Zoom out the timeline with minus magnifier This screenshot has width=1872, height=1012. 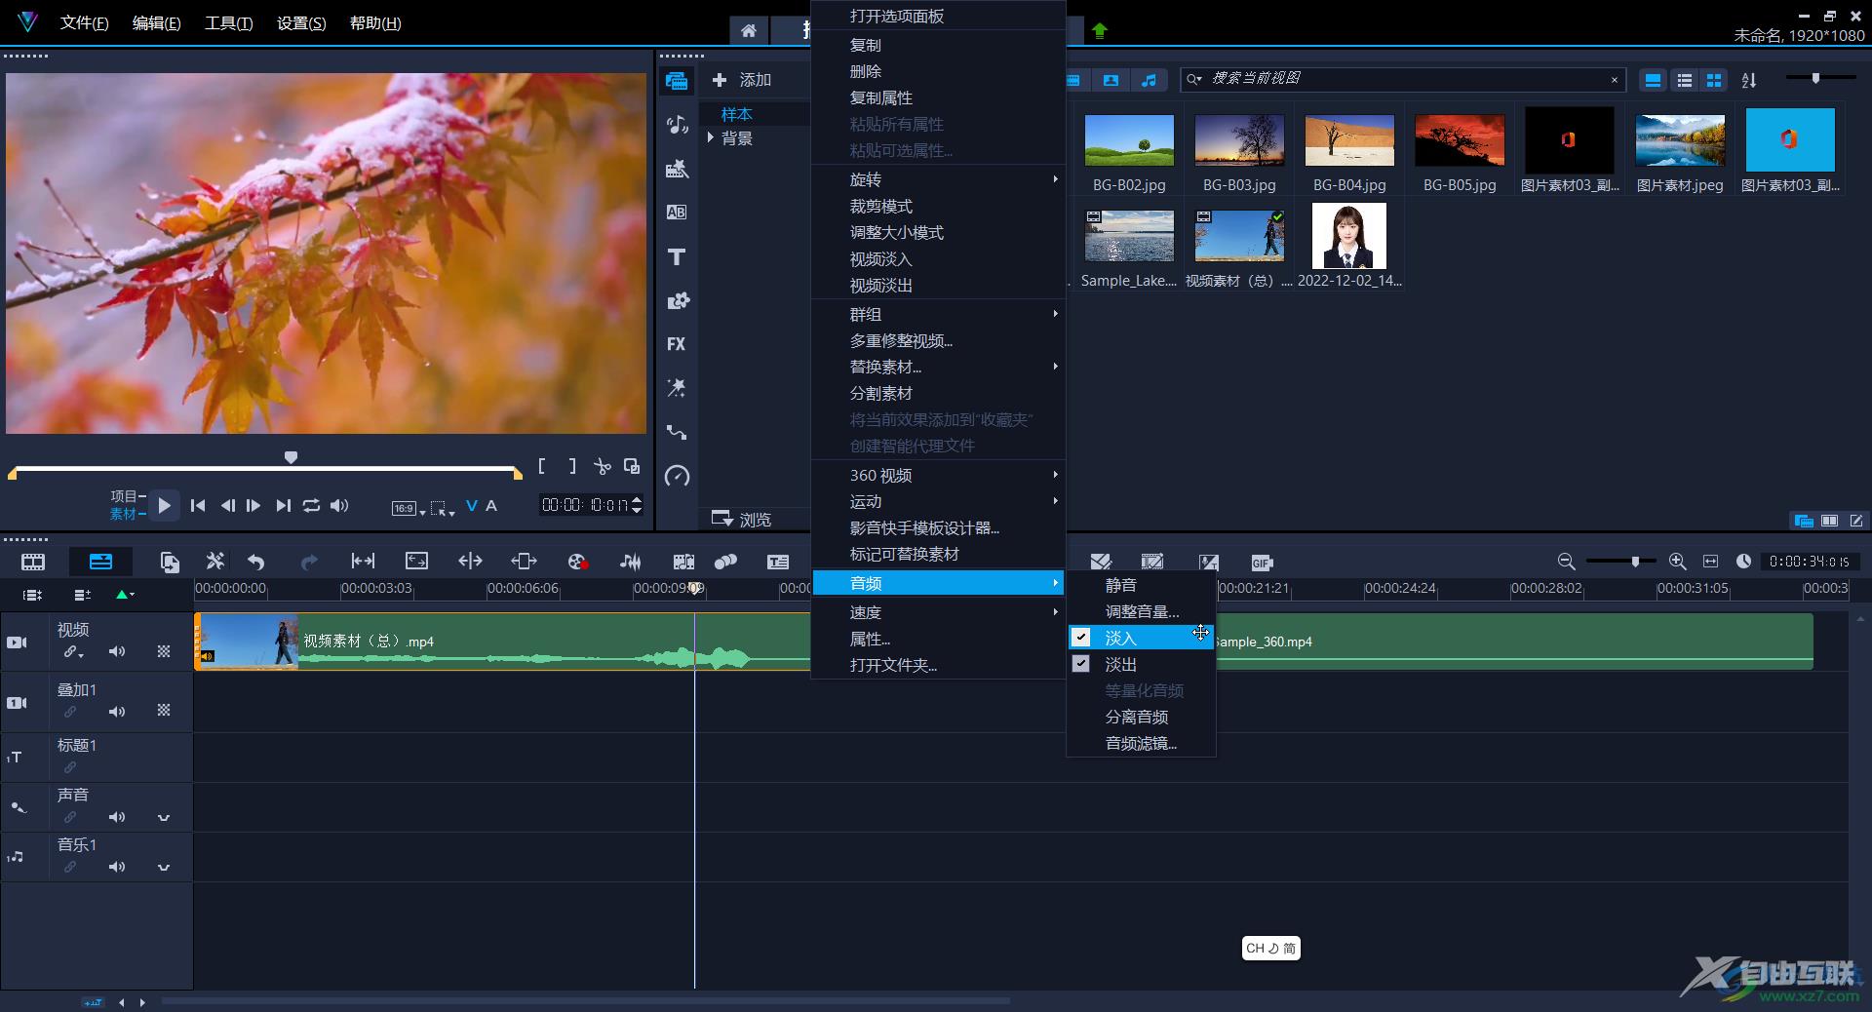(1566, 562)
